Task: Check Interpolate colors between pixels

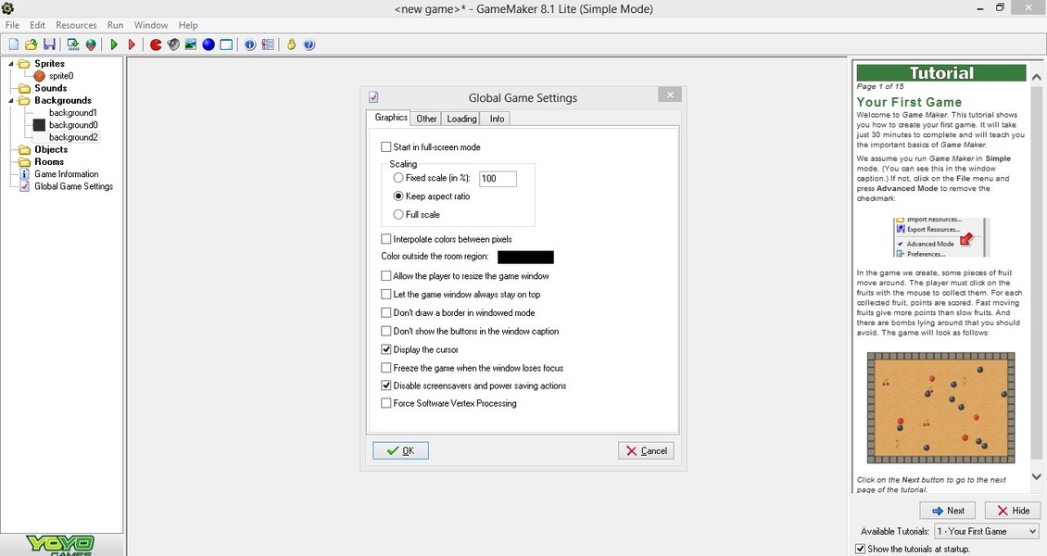Action: point(386,239)
